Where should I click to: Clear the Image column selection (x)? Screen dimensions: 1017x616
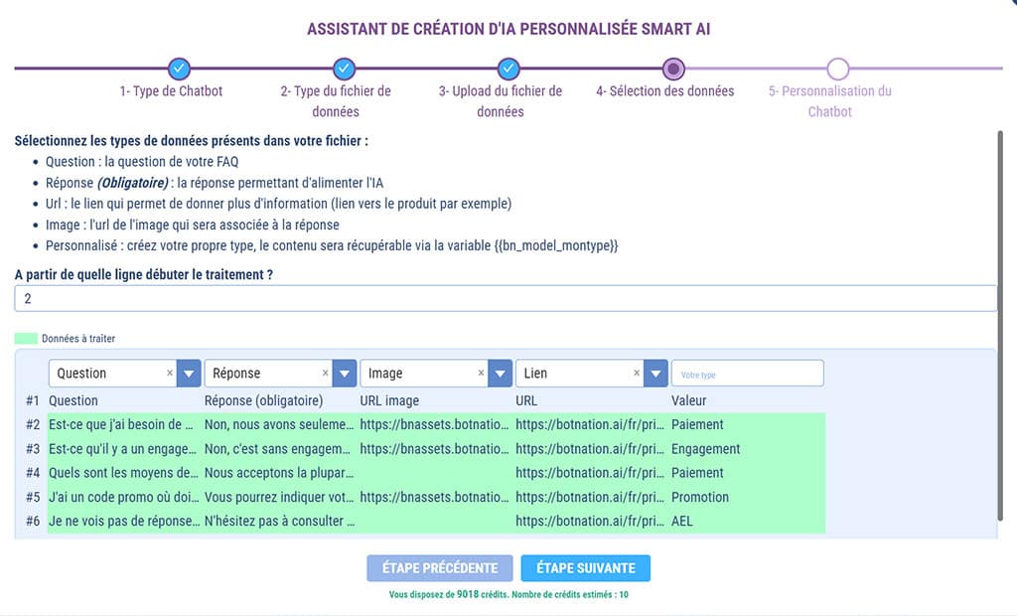point(482,374)
